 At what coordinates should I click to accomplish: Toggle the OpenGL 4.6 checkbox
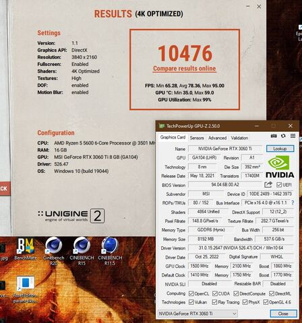[266, 302]
